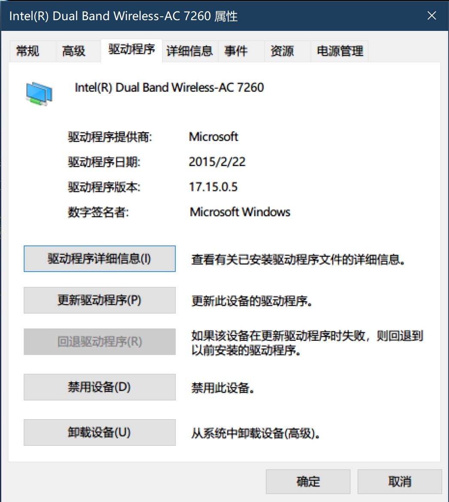Click the dialog title bar text
The image size is (449, 502).
click(124, 16)
